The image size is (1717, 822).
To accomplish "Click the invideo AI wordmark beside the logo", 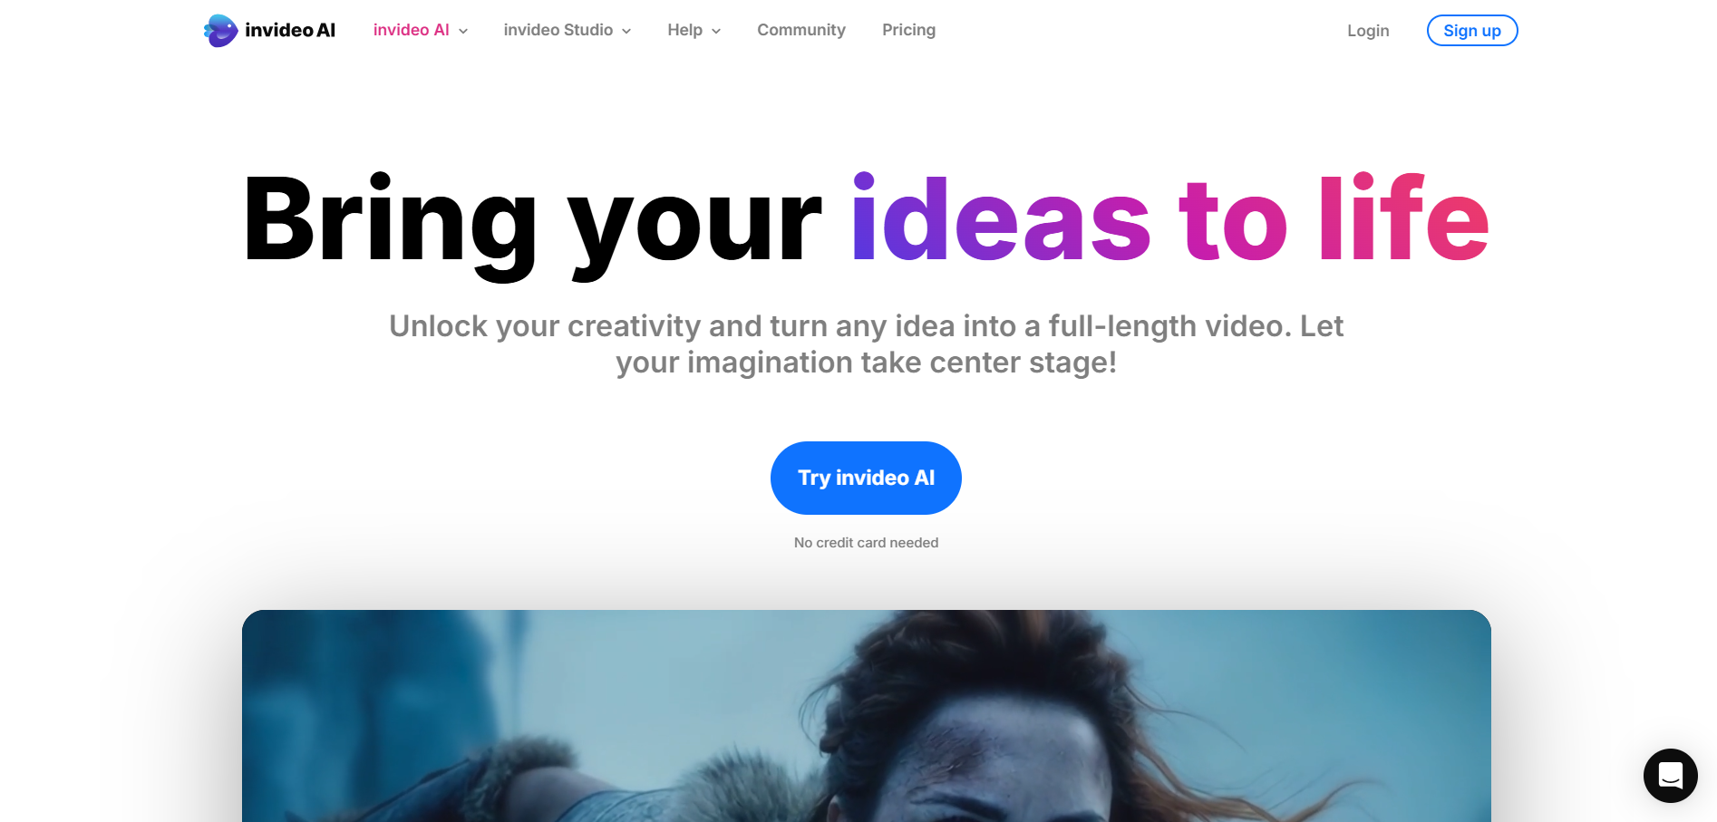I will tap(290, 31).
